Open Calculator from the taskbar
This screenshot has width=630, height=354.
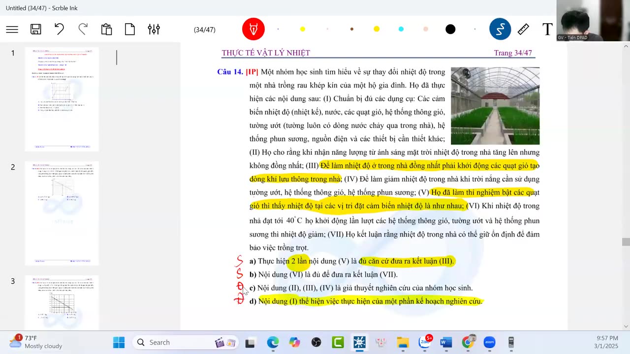511,342
